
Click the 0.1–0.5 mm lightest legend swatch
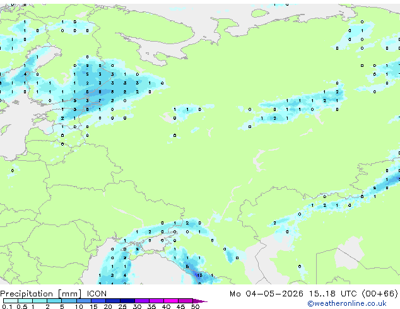11,301
